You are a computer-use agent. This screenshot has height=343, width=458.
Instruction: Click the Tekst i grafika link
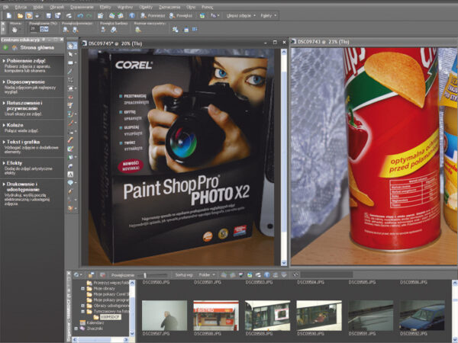tap(21, 143)
